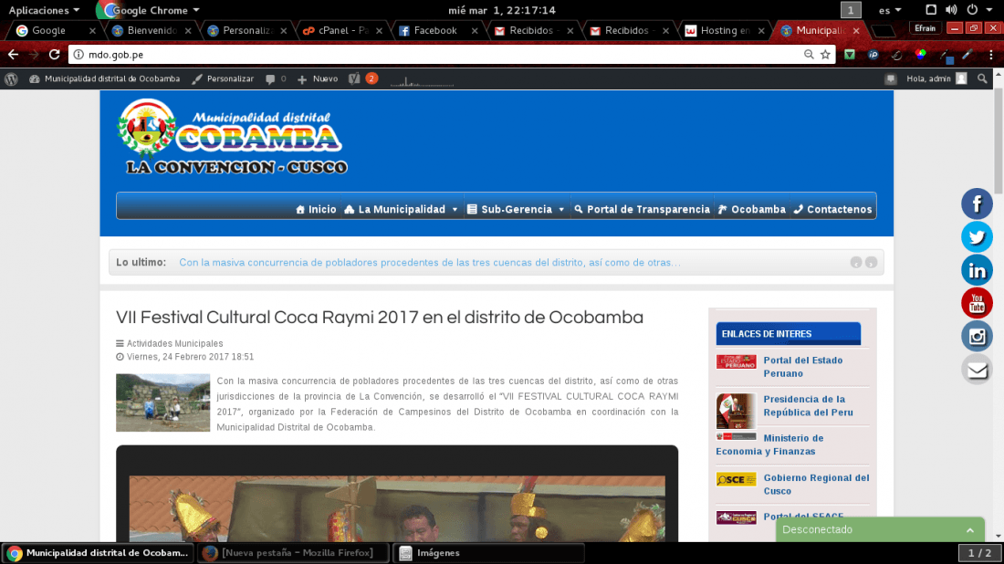
Task: Click the zoom magnifier icon in the address bar
Action: pyautogui.click(x=809, y=55)
